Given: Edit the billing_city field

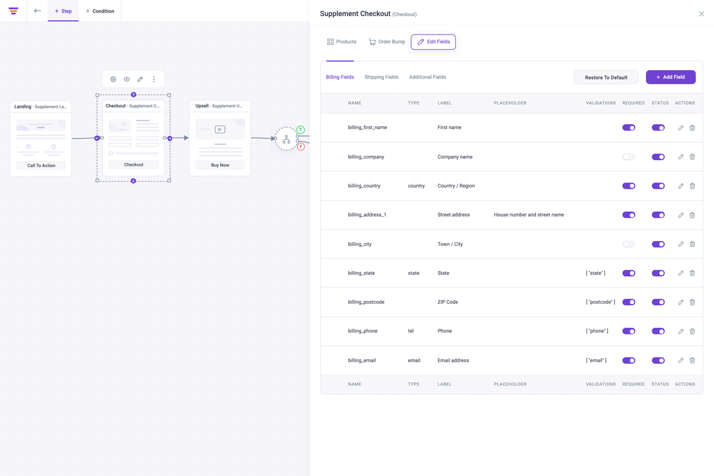Looking at the screenshot, I should [681, 244].
